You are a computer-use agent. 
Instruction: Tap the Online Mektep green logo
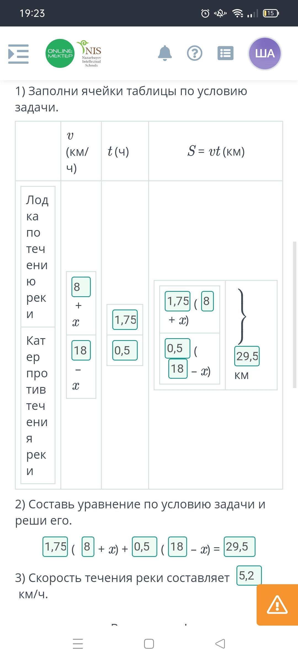tap(60, 54)
